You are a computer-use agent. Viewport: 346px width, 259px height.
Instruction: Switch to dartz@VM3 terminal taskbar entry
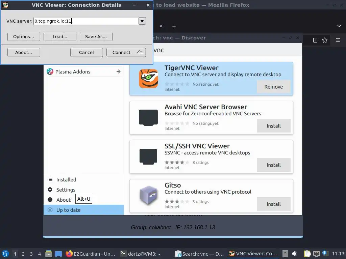click(145, 254)
